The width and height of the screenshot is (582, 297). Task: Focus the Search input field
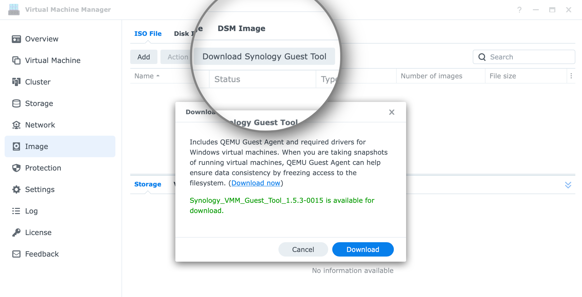point(524,57)
